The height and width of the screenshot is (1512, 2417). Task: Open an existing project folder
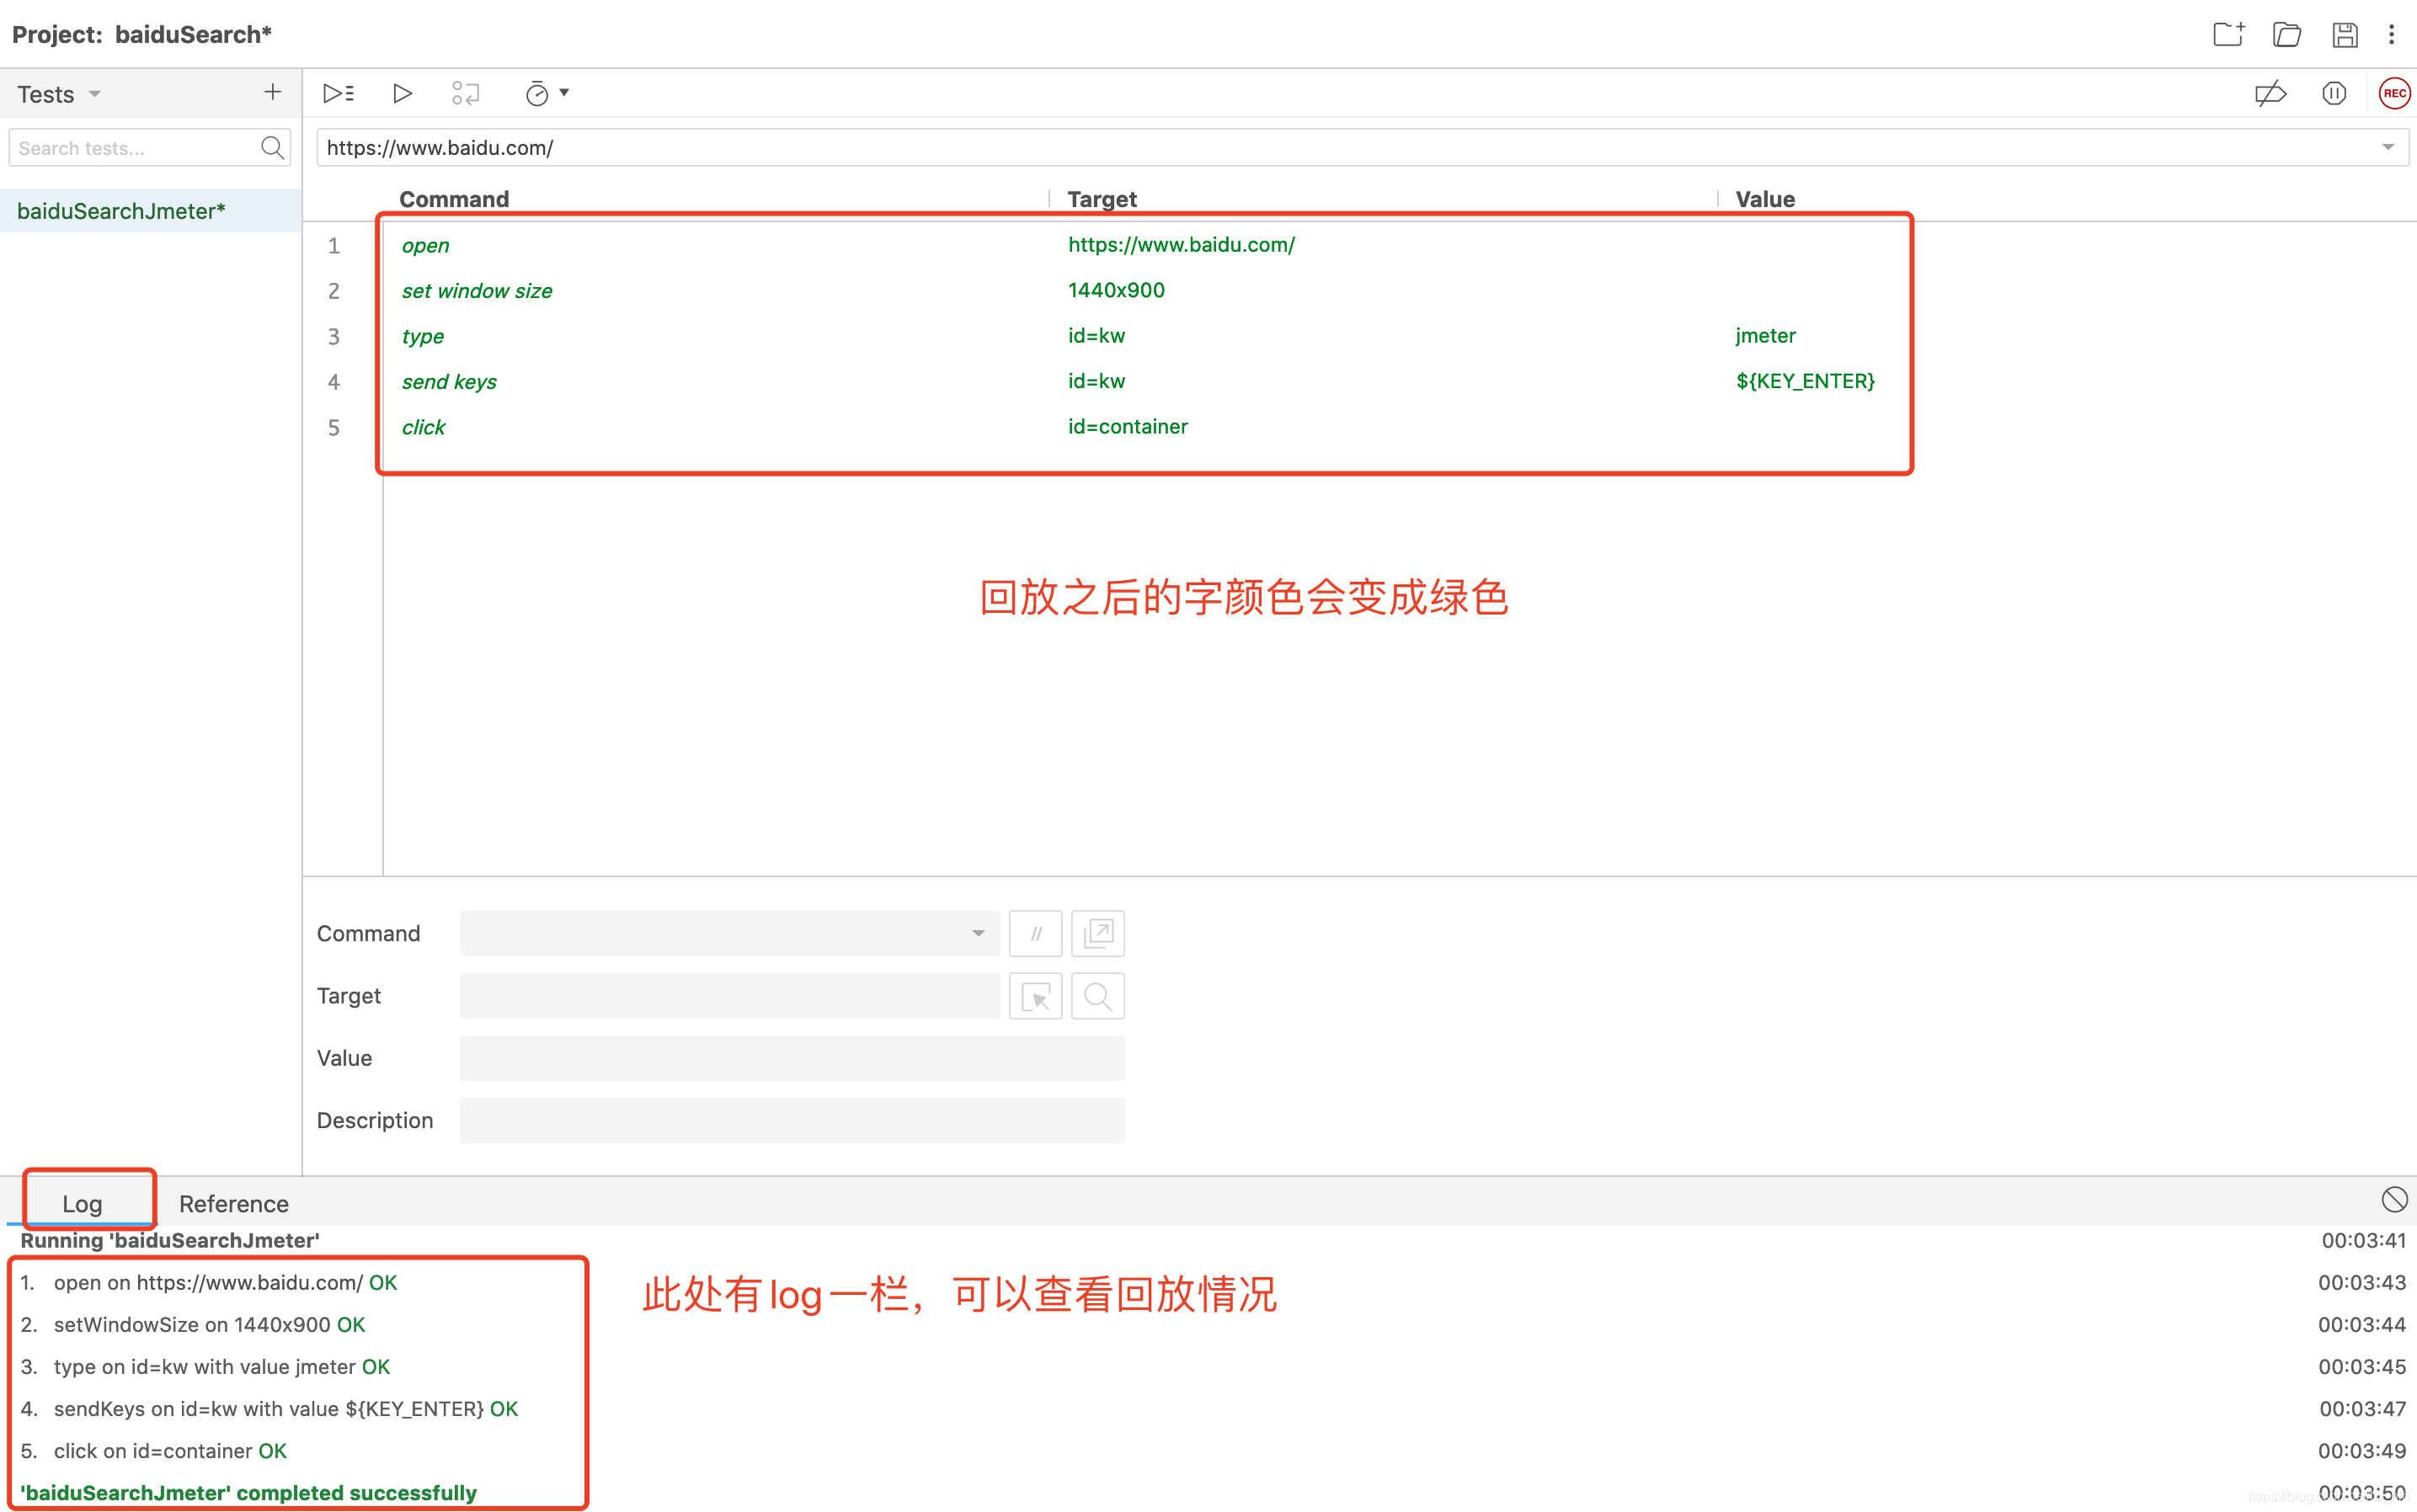[x=2286, y=35]
